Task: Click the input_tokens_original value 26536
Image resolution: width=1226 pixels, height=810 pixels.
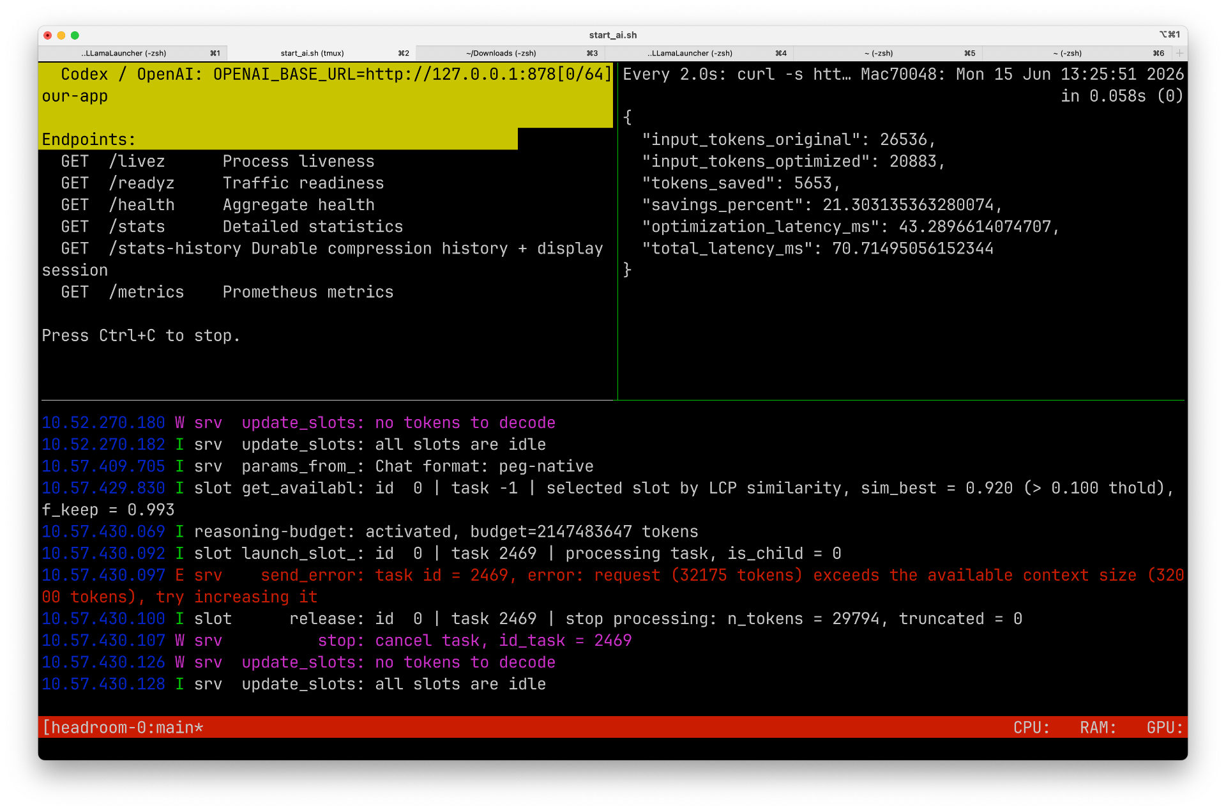Action: [x=903, y=139]
